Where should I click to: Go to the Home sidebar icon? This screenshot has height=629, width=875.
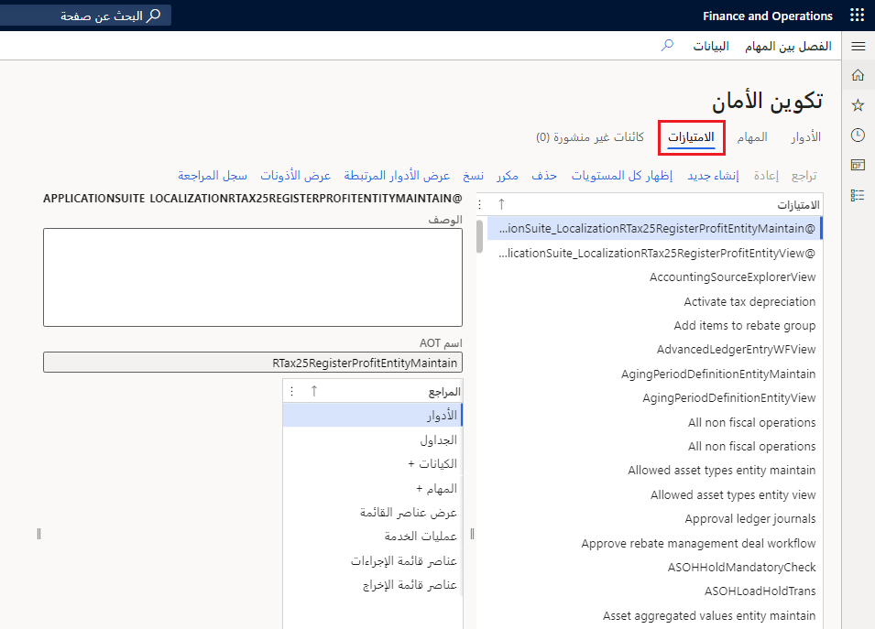pyautogui.click(x=858, y=75)
